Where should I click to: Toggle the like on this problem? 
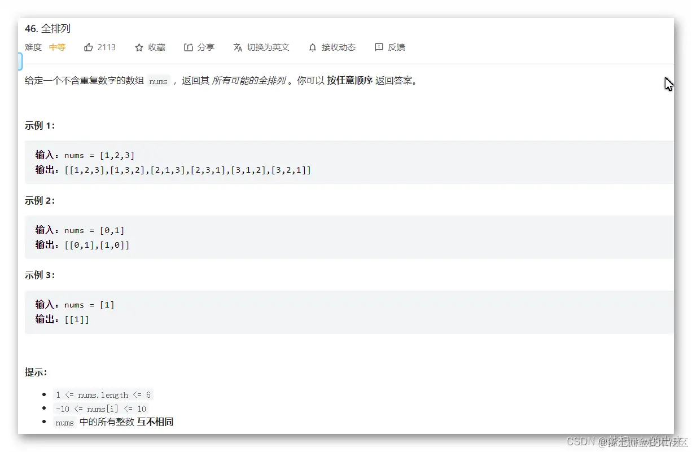point(99,47)
